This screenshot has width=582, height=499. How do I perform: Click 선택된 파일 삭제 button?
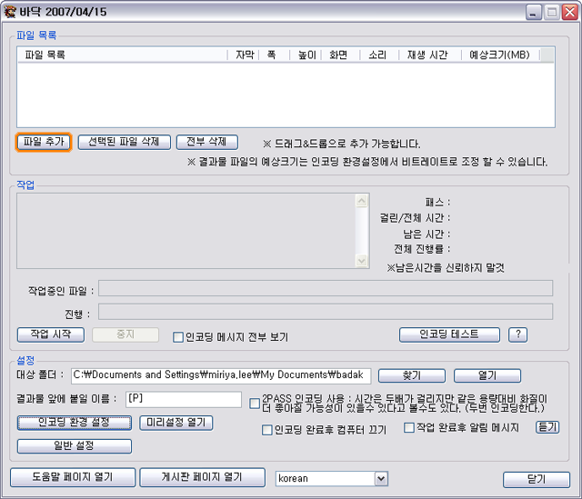point(125,142)
